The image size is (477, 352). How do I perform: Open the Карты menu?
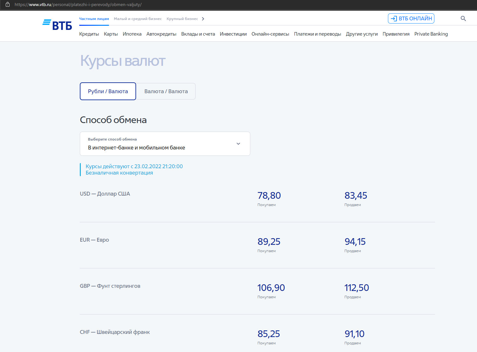tap(111, 34)
